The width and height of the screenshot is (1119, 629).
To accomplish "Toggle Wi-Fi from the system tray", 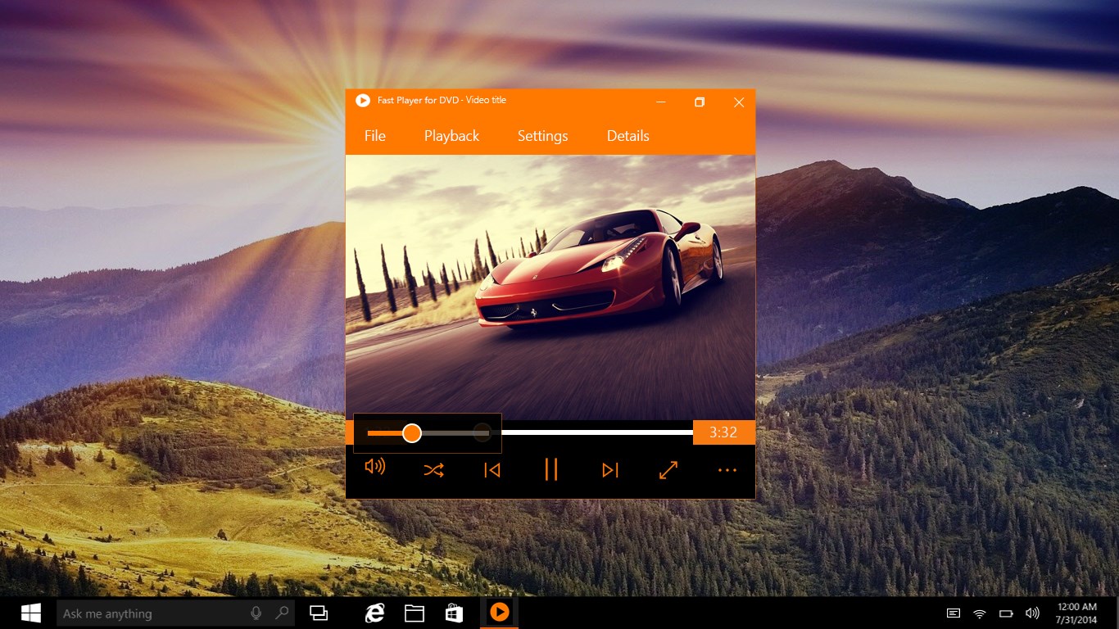I will 979,613.
